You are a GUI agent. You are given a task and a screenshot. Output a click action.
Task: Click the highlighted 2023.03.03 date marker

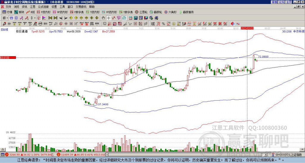[247, 28]
